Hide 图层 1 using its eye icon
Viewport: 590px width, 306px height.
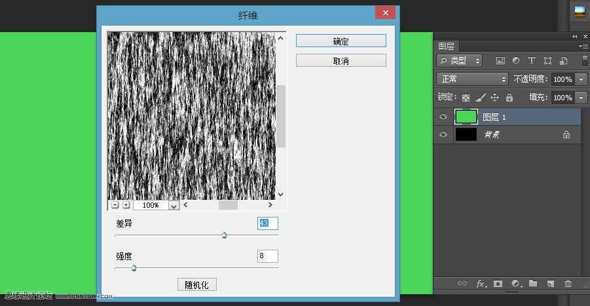(443, 117)
